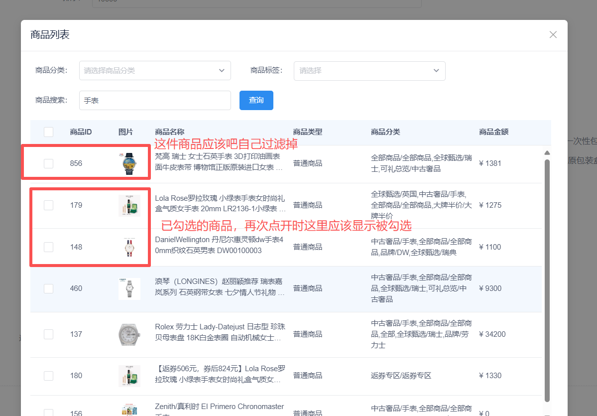Click the 浪琴 (LONGINES) product name
The height and width of the screenshot is (416, 597).
click(219, 287)
